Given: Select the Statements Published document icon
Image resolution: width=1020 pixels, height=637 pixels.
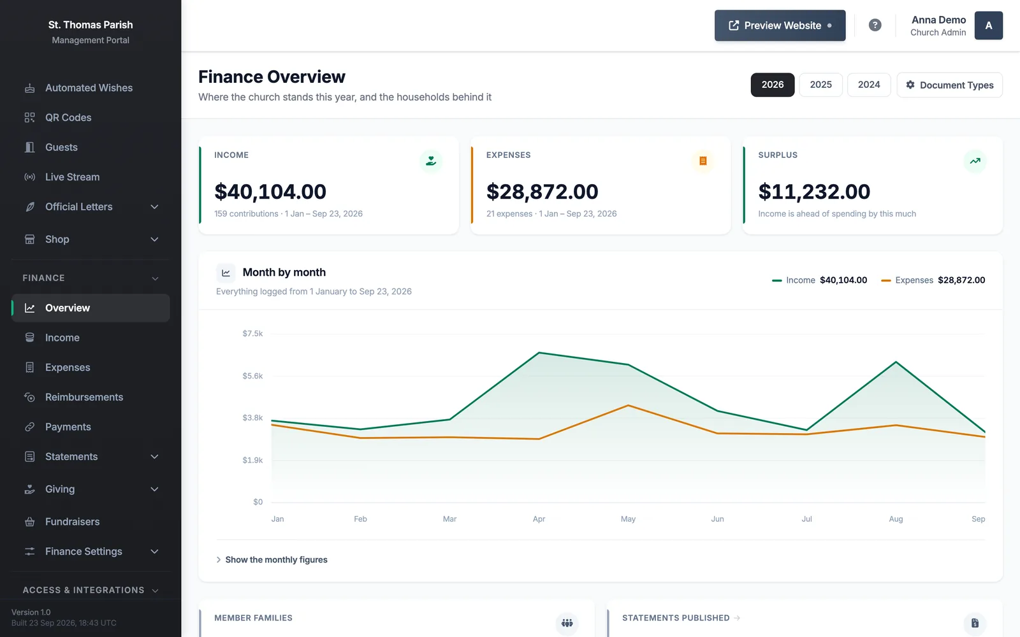Looking at the screenshot, I should pos(975,623).
